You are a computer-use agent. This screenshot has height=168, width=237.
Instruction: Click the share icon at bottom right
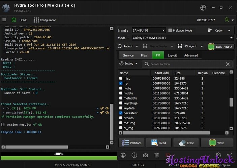(229, 155)
